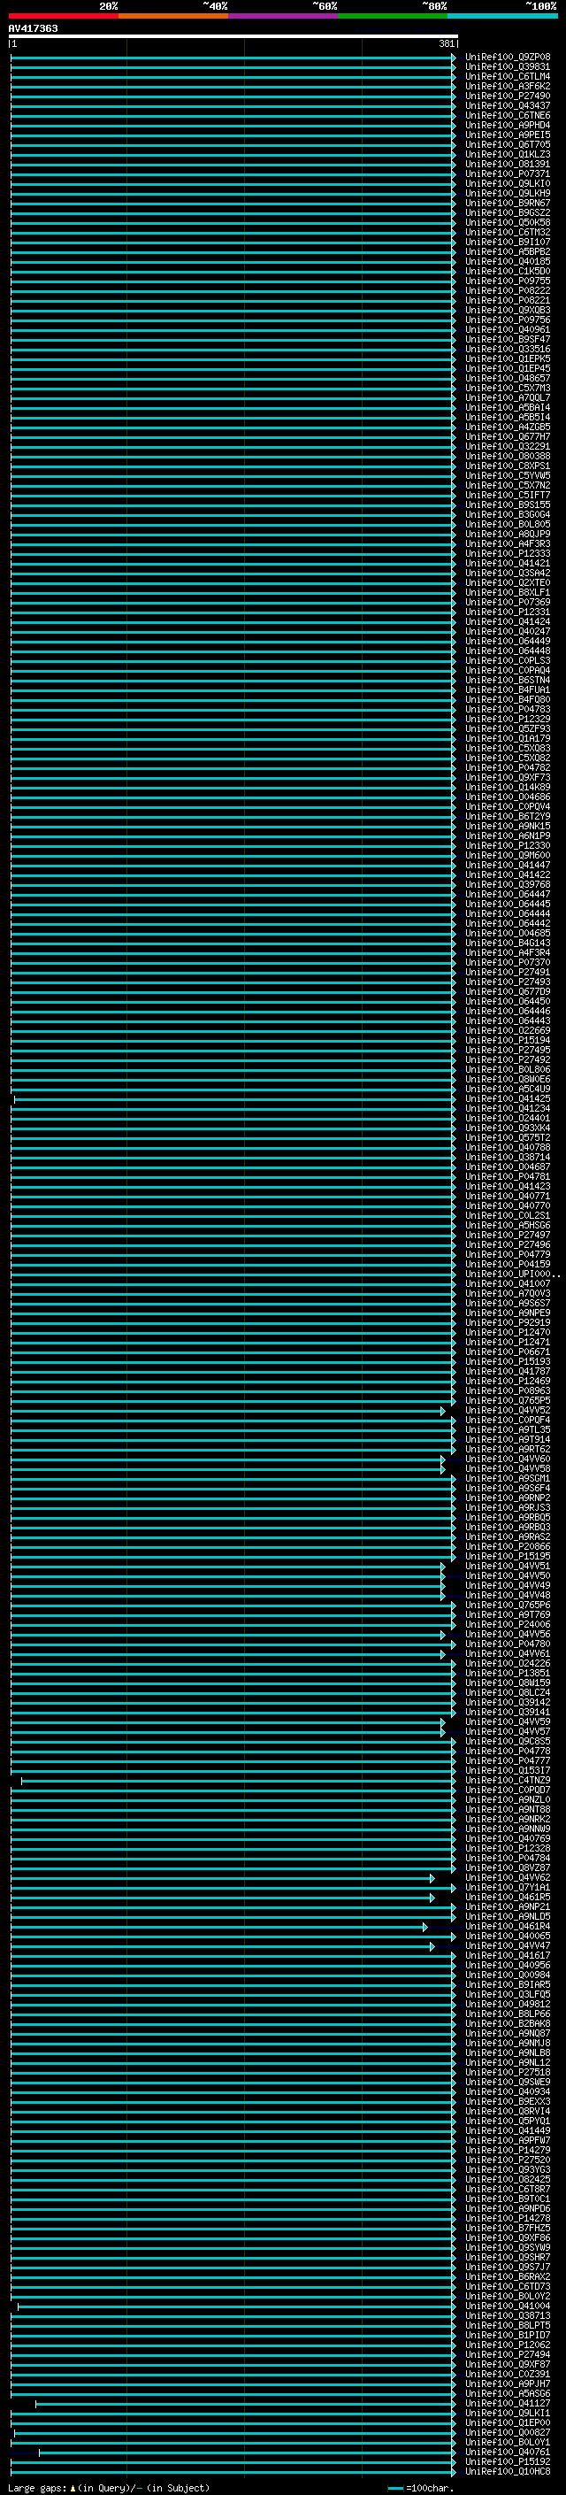
Task: Click the UniRef100_Q50K58 label
Action: pos(507,223)
